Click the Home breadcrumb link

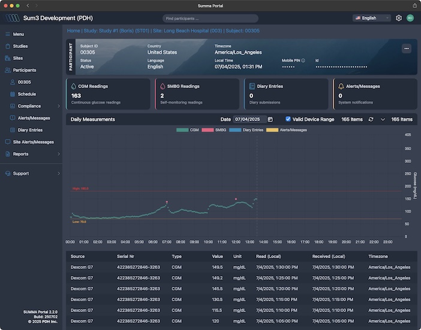[73, 31]
